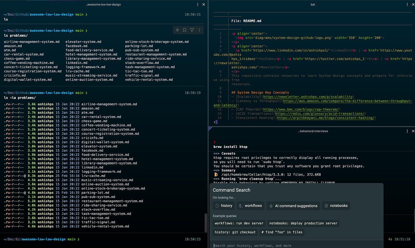415x248 pixels.
Task: Close the behavioral-interviews pane
Action: 413,131
